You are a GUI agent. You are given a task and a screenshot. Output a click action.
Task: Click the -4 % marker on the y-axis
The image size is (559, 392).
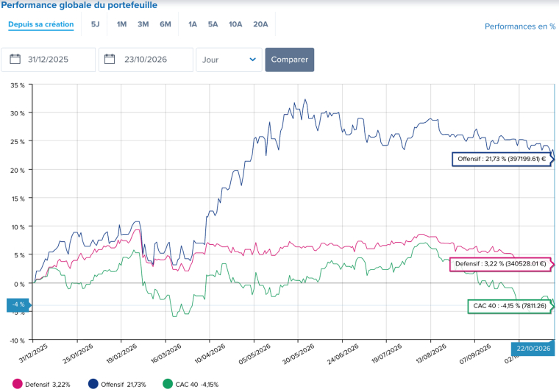(18, 304)
